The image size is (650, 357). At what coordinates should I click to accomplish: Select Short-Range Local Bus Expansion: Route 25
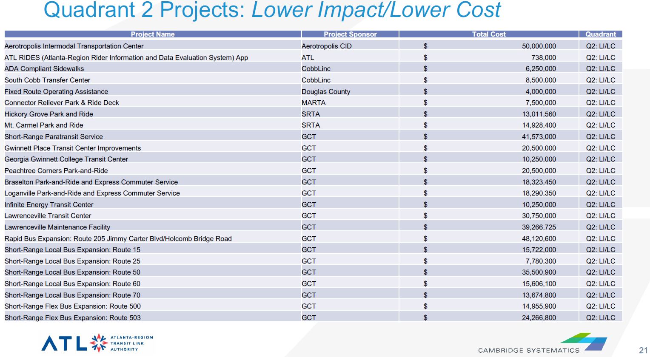(x=72, y=261)
